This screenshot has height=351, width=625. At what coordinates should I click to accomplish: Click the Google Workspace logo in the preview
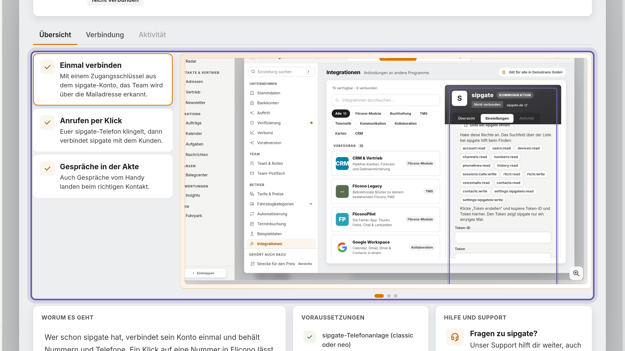coord(342,247)
